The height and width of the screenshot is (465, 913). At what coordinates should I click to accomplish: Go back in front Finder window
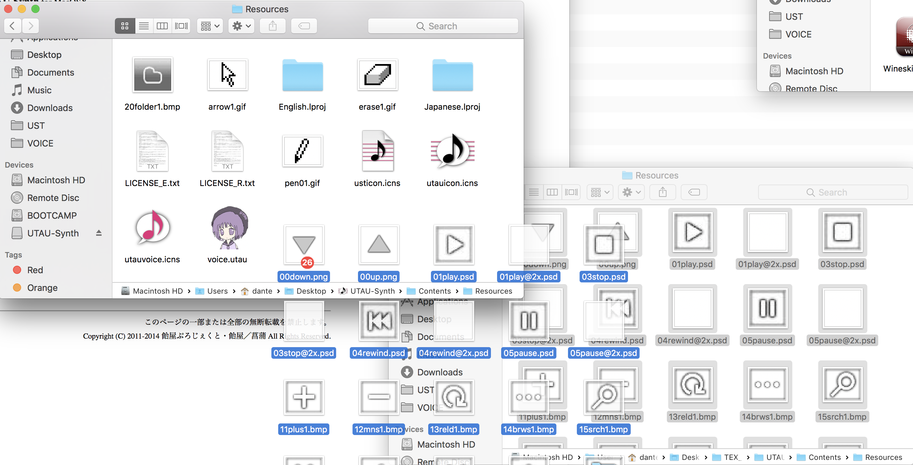[x=12, y=26]
